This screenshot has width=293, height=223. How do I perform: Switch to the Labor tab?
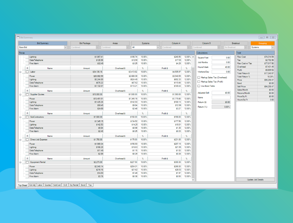pyautogui.click(x=40, y=185)
